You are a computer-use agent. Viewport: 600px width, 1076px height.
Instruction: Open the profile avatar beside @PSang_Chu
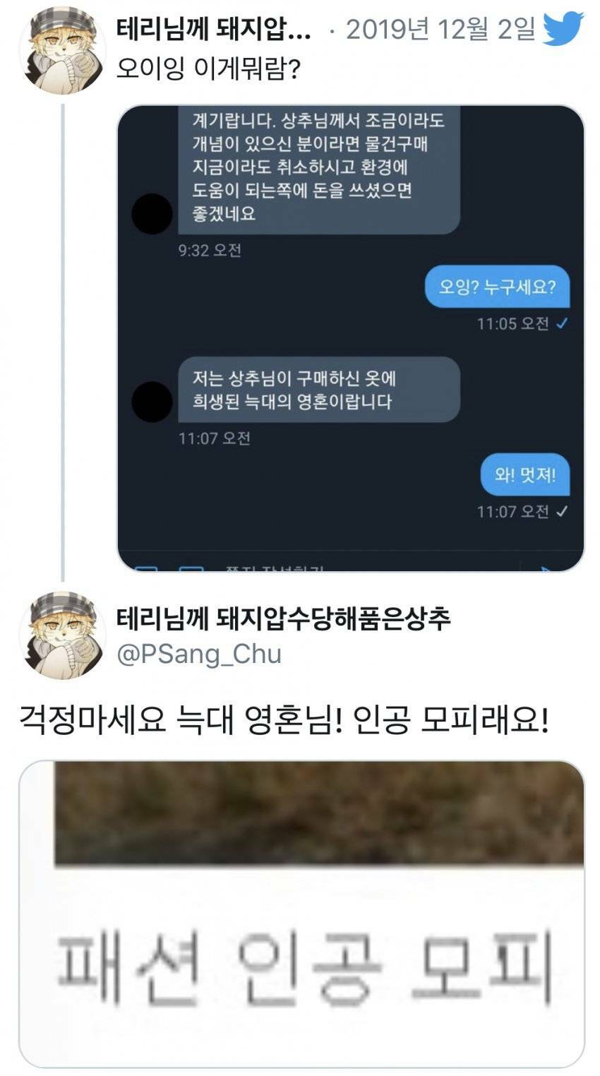[x=62, y=635]
